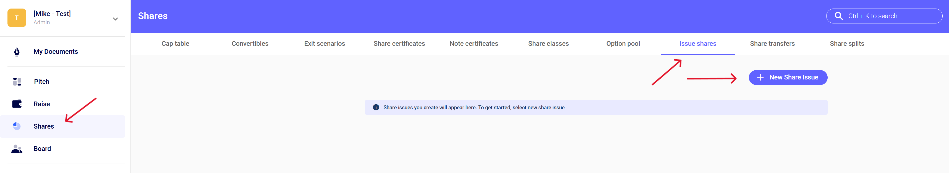Click the yellow T company avatar
Viewport: 949px width, 173px height.
coord(17,18)
